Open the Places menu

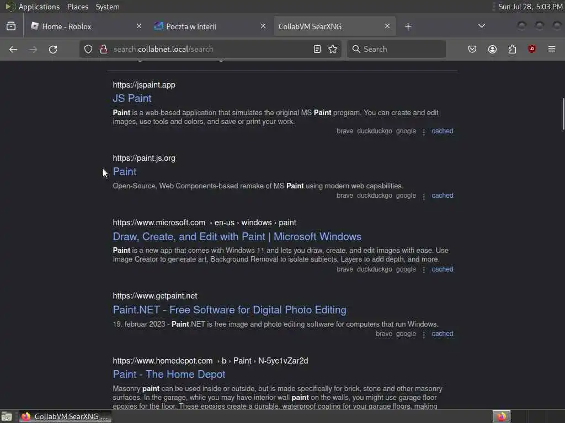[78, 7]
